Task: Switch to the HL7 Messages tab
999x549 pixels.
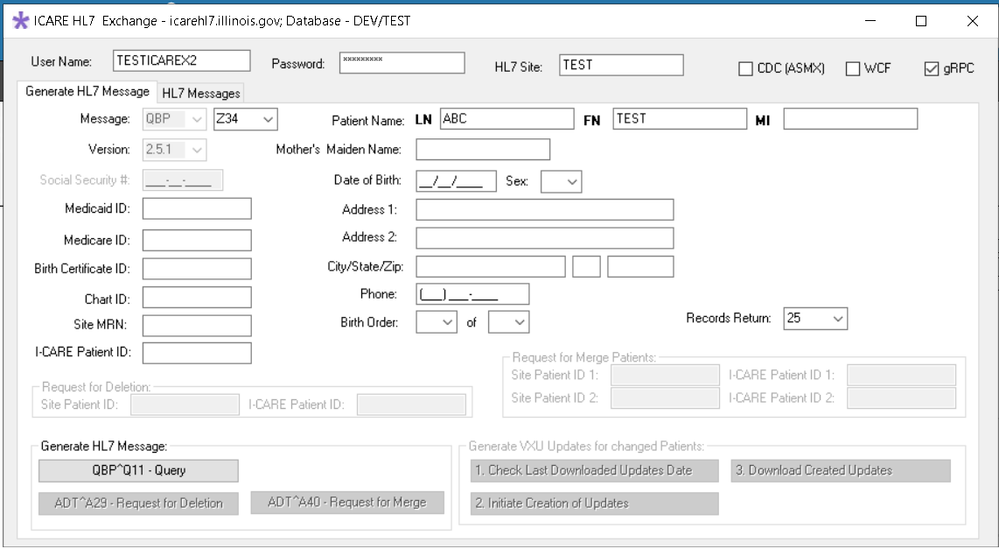Action: (x=199, y=92)
